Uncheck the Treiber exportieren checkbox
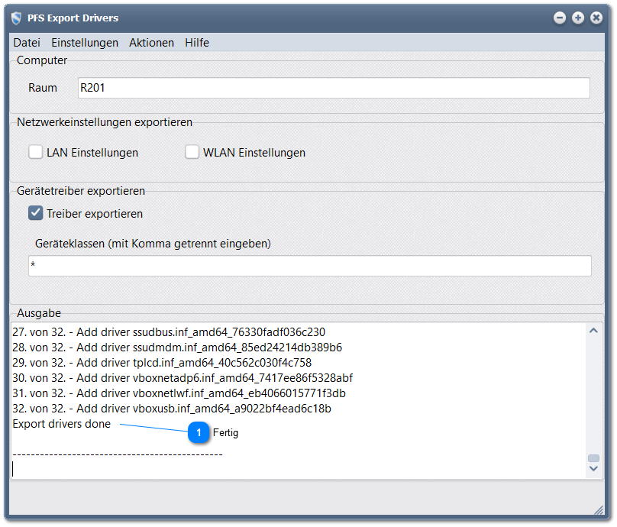Screen dimensions: 617x527 click(x=36, y=213)
